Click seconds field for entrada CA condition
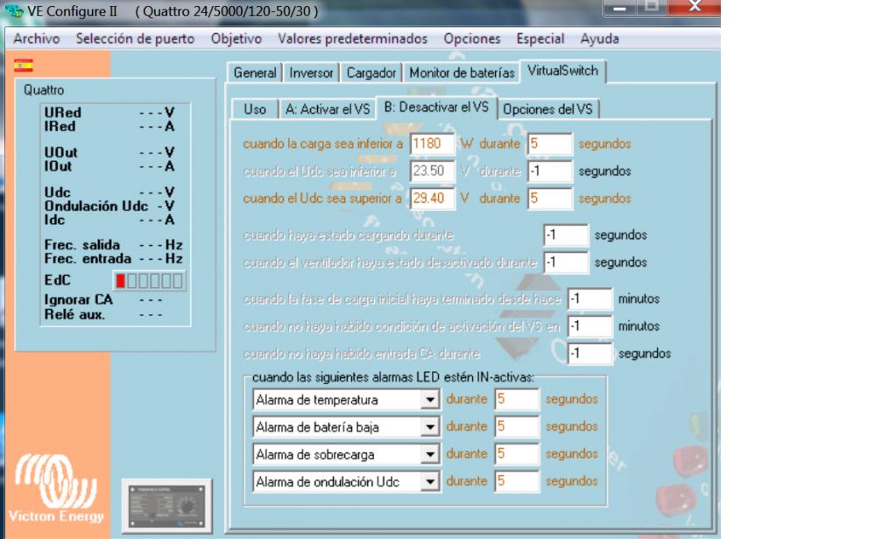 pos(590,353)
